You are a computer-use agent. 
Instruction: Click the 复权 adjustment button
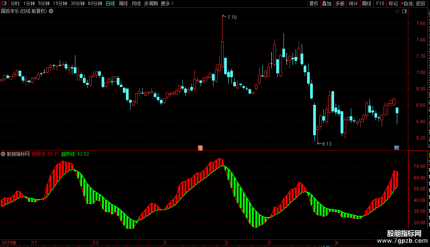pos(314,3)
